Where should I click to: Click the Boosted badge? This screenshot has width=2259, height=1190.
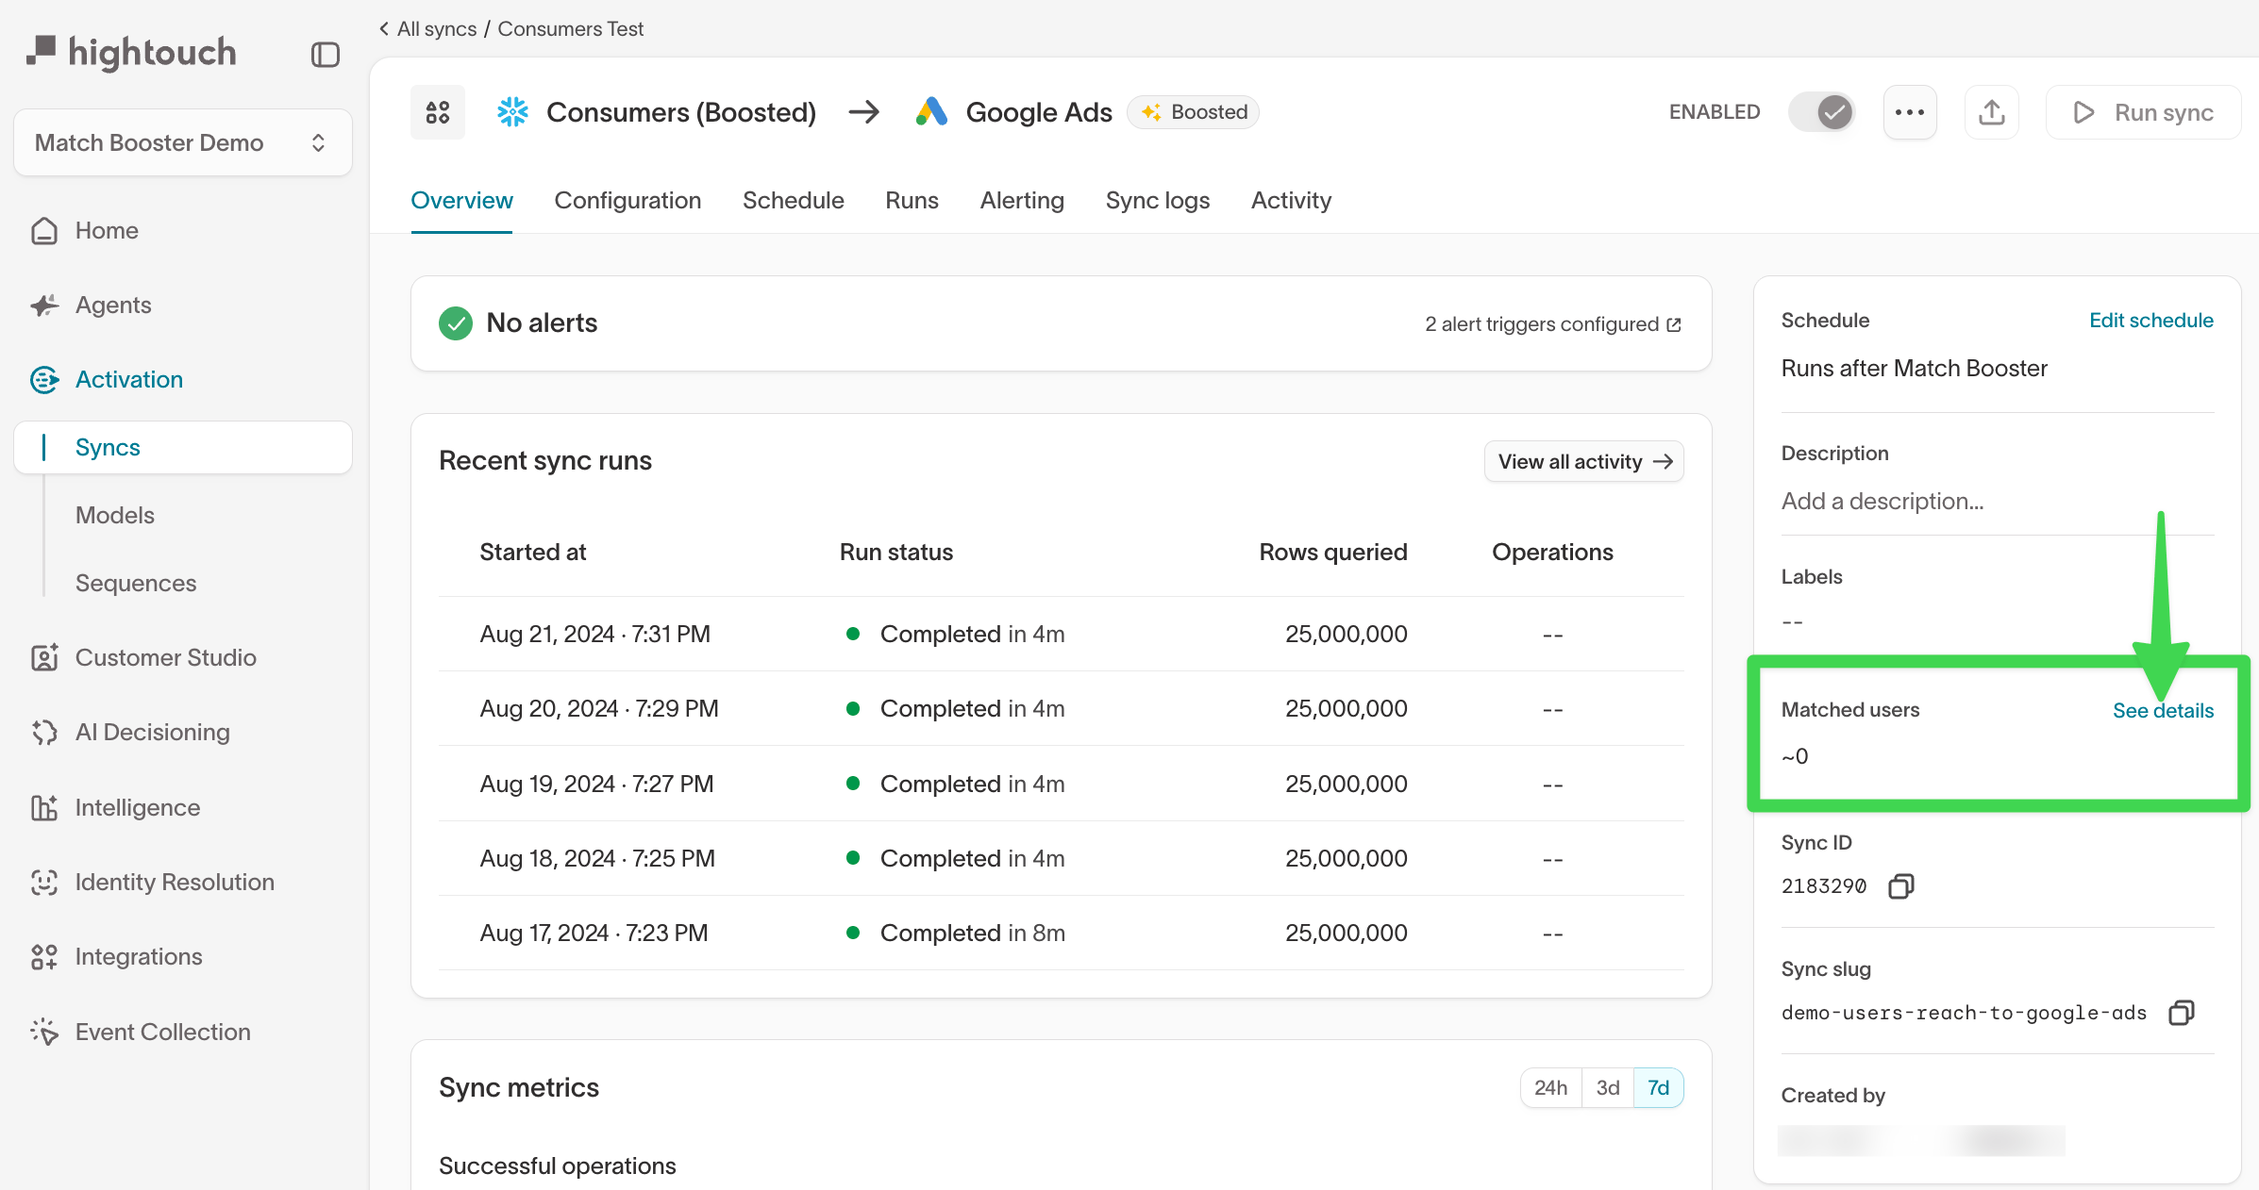click(1194, 112)
